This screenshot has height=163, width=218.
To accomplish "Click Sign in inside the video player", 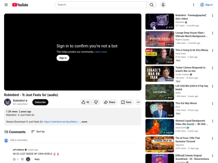I will click(63, 58).
